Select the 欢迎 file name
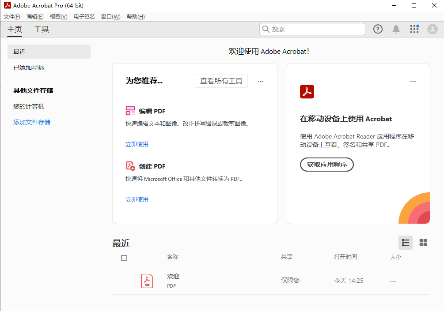 pos(173,276)
